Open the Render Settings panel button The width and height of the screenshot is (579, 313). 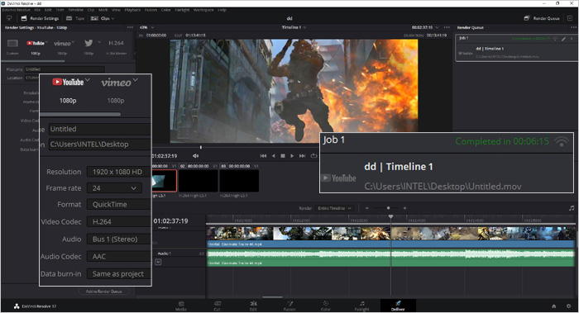40,18
